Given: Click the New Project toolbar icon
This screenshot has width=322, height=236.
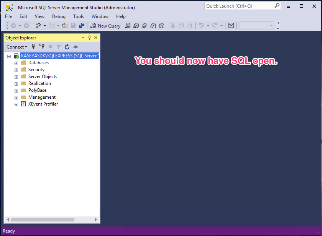Looking at the screenshot, I should coord(38,26).
